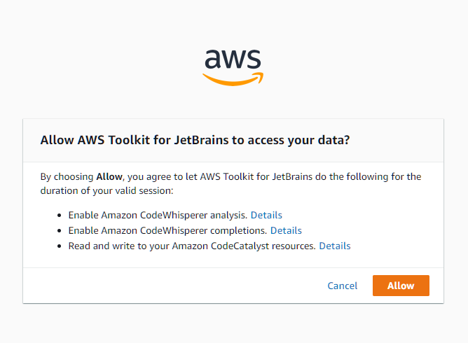The width and height of the screenshot is (468, 343).
Task: Open Details for CodeCatalyst resources
Action: (335, 246)
